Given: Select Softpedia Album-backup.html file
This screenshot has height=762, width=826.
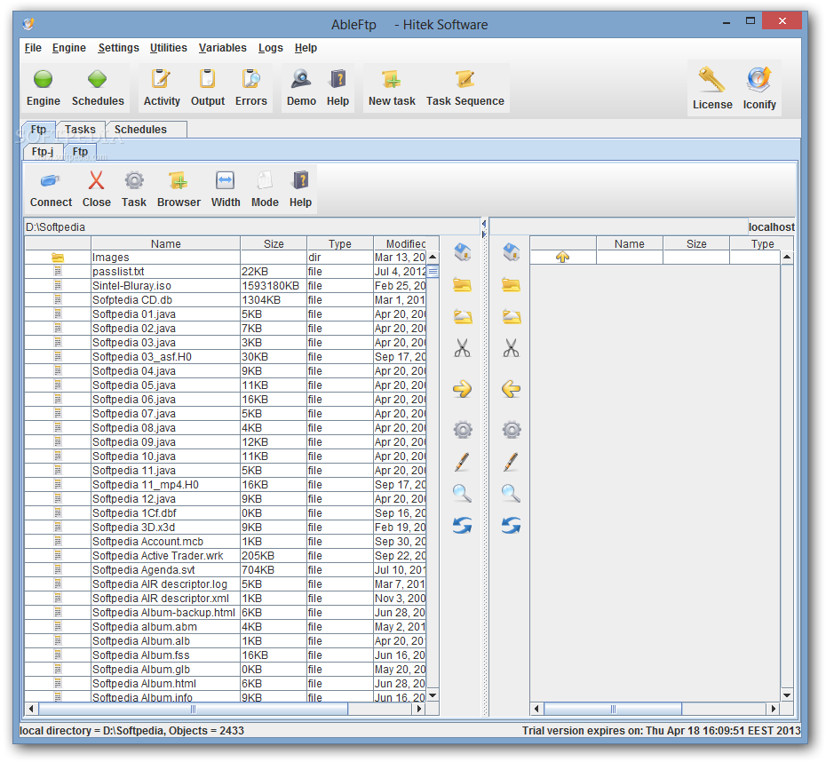Looking at the screenshot, I should (x=226, y=613).
